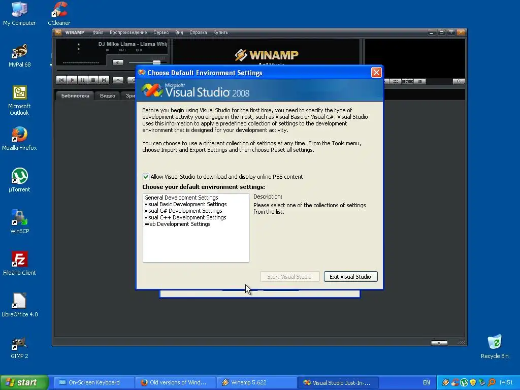This screenshot has height=390, width=520.
Task: Open the FileZilla Client desktop shortcut
Action: tap(19, 264)
